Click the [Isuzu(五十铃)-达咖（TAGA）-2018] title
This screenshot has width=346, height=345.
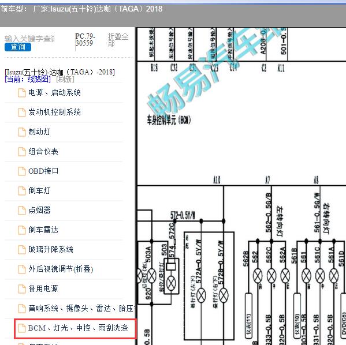(59, 72)
